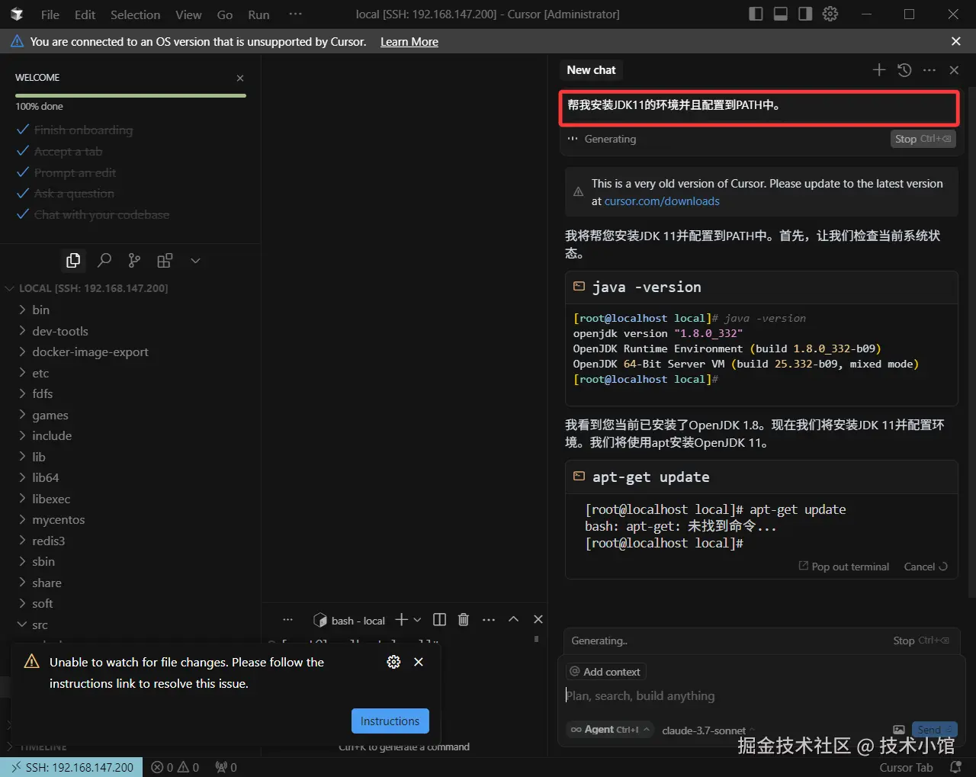
Task: Close the New chat panel
Action: [954, 70]
